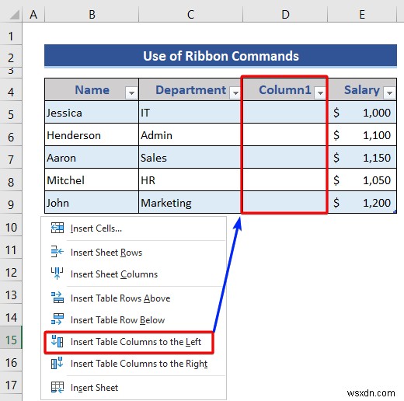Click the Insert Table Rows Above icon
This screenshot has width=404, height=401.
click(57, 298)
